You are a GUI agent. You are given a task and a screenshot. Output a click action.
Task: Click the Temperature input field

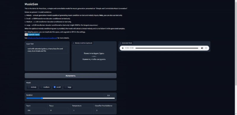click(82, 110)
